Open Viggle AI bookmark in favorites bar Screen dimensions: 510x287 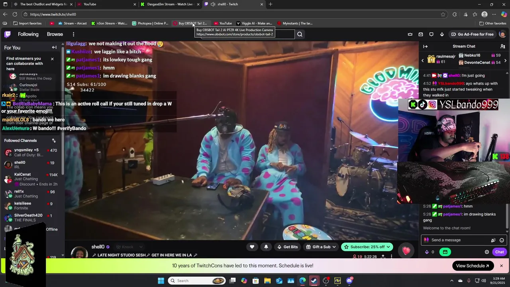(x=254, y=24)
